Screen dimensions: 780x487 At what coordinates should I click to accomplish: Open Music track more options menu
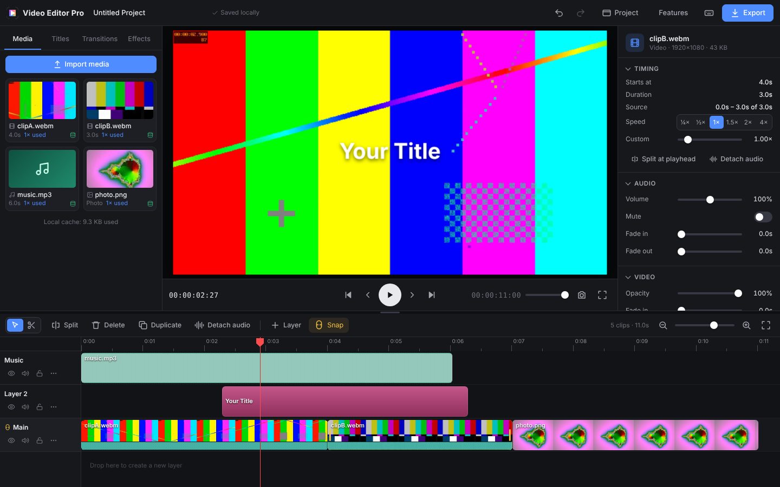[x=54, y=373]
